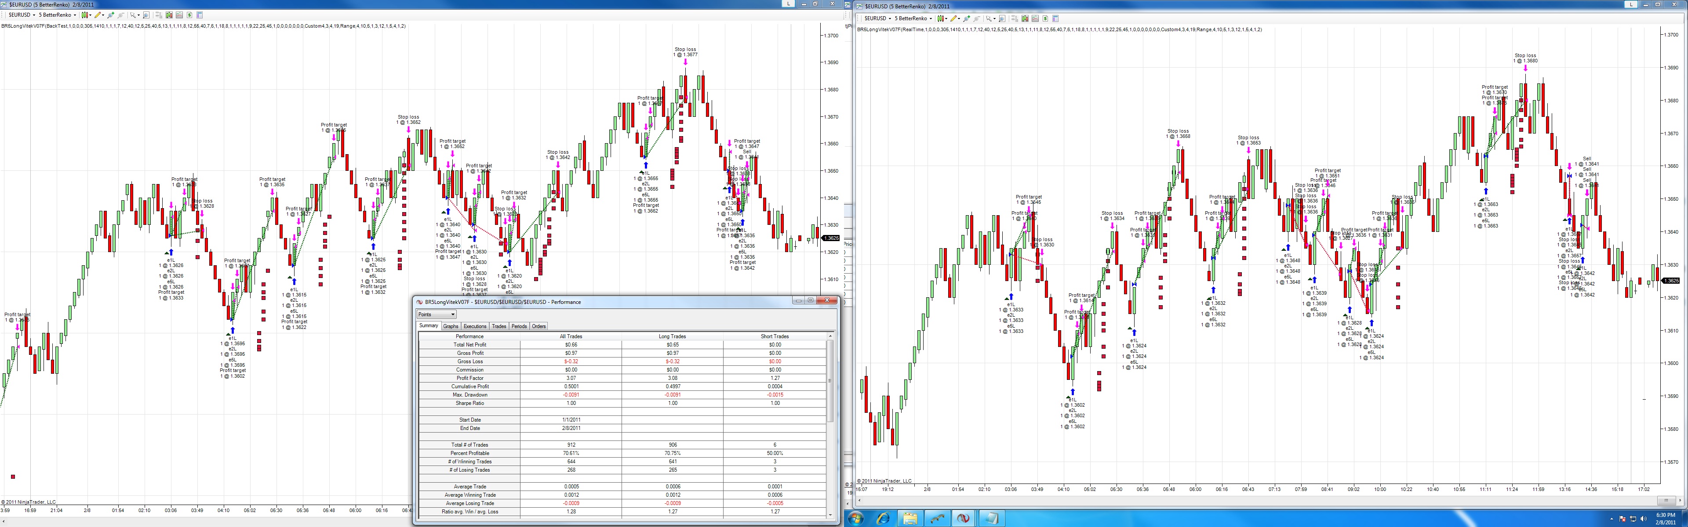Click the Sharpe Ratio row label

[470, 403]
